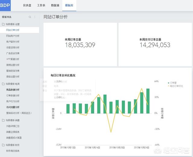Open the template list search icon
Image resolution: width=193 pixels, height=157 pixels.
click(x=30, y=17)
